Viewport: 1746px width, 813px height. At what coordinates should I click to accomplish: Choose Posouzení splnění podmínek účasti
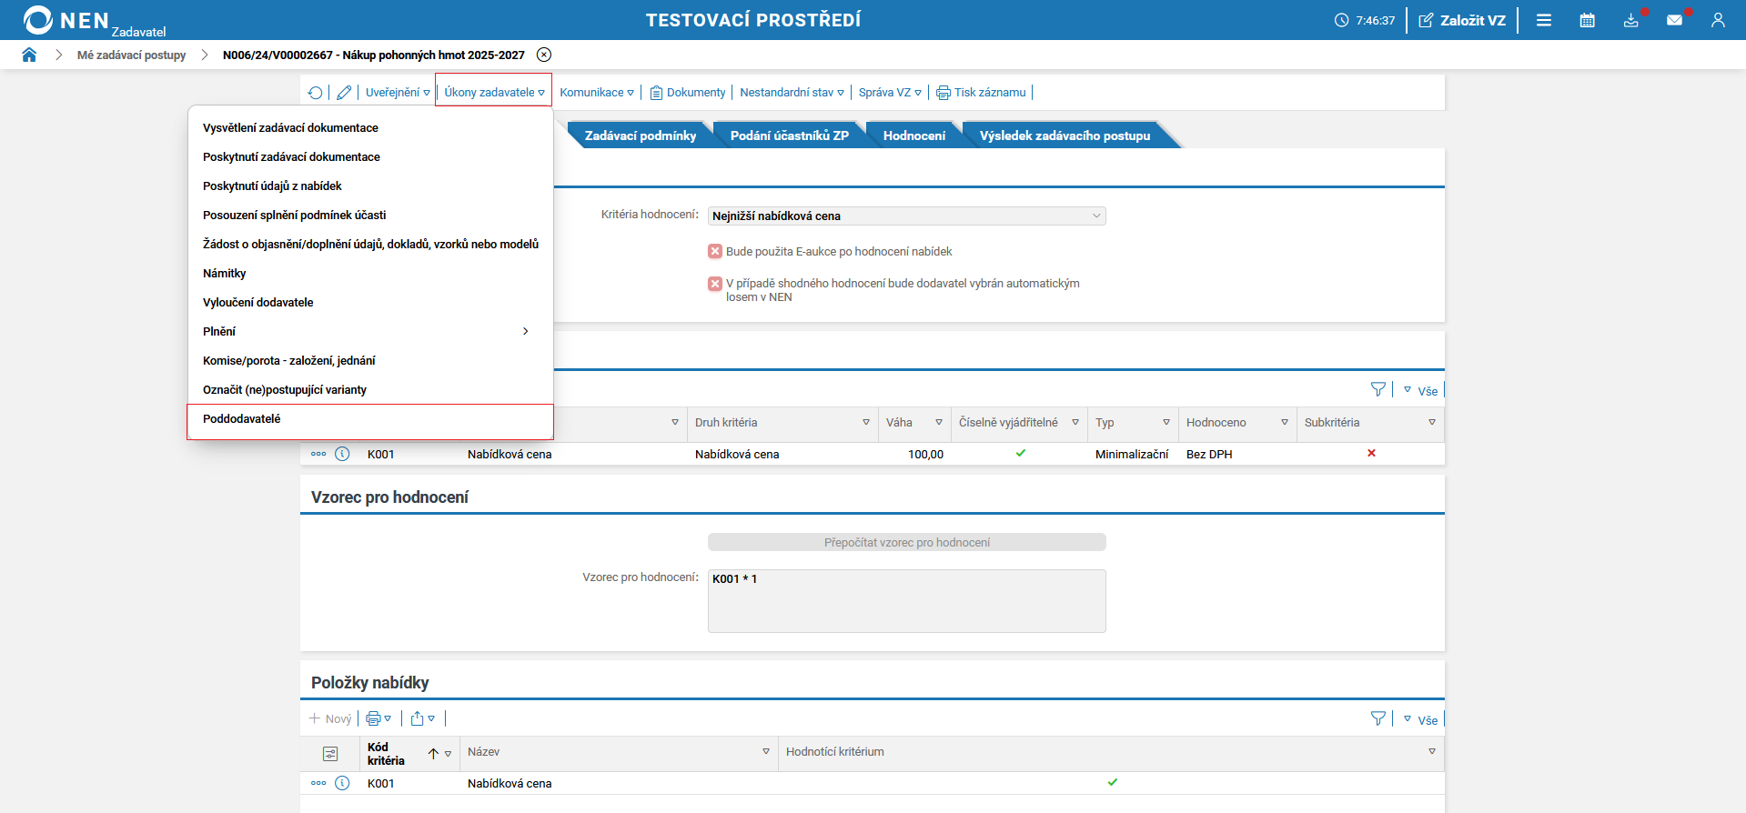pyautogui.click(x=370, y=216)
